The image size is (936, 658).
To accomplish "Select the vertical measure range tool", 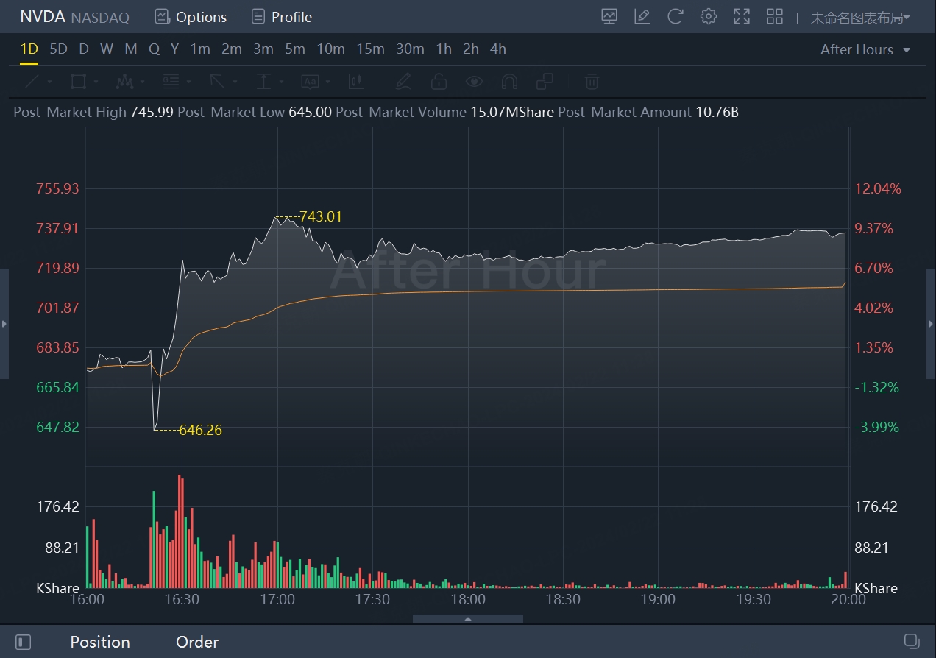I will point(263,81).
